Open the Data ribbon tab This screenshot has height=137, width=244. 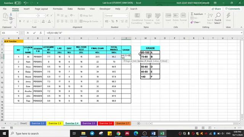[70, 9]
